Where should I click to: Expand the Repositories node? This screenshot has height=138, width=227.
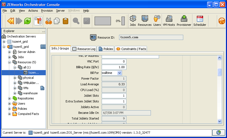[x=9, y=99]
